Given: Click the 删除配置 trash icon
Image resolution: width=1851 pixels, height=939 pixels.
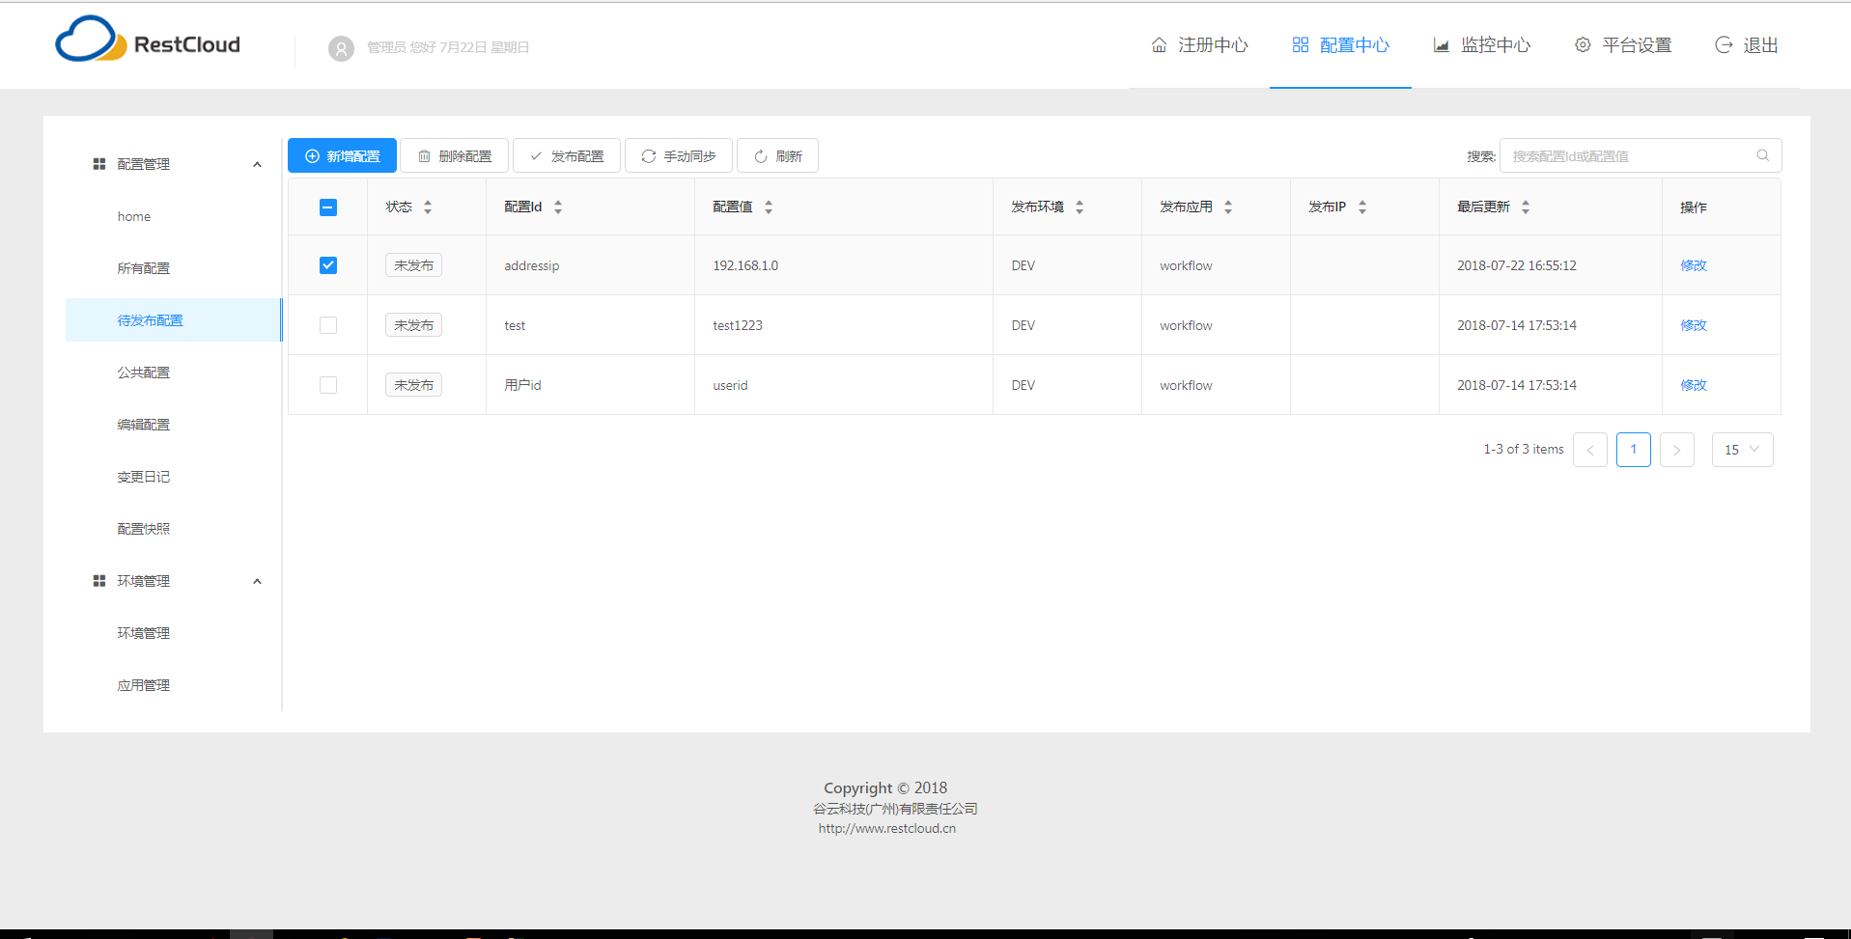Looking at the screenshot, I should pos(425,155).
